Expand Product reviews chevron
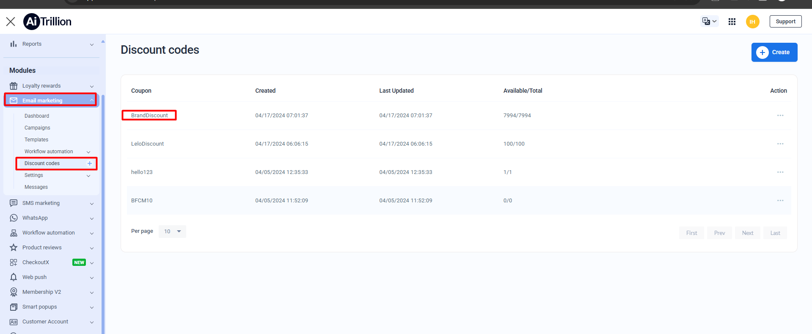This screenshot has height=334, width=812. (x=92, y=248)
